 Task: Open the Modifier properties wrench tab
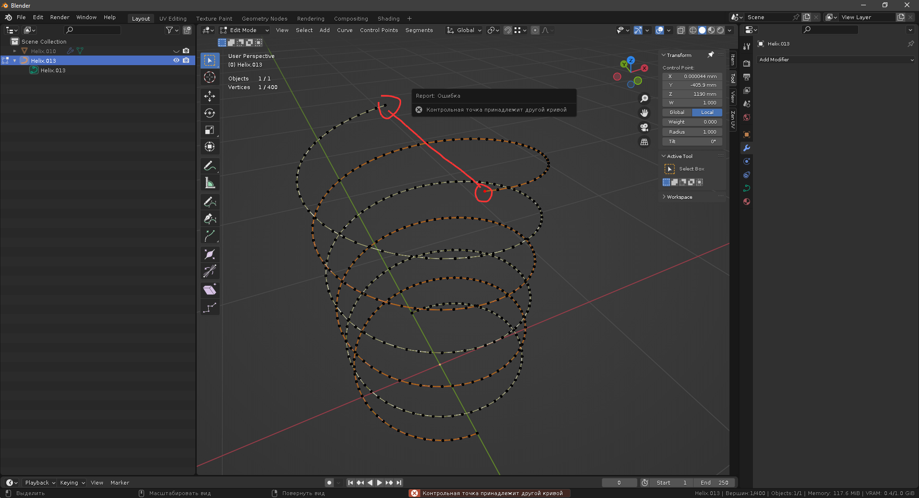pos(746,148)
